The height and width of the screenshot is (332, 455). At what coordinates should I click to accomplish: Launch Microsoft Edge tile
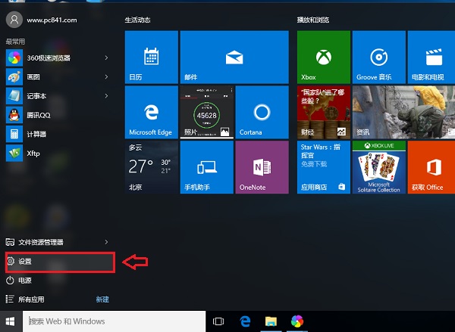point(151,112)
